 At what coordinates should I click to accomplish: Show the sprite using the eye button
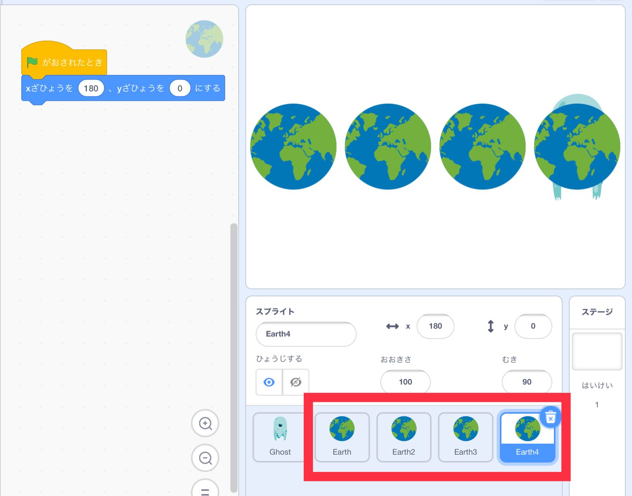(x=269, y=382)
